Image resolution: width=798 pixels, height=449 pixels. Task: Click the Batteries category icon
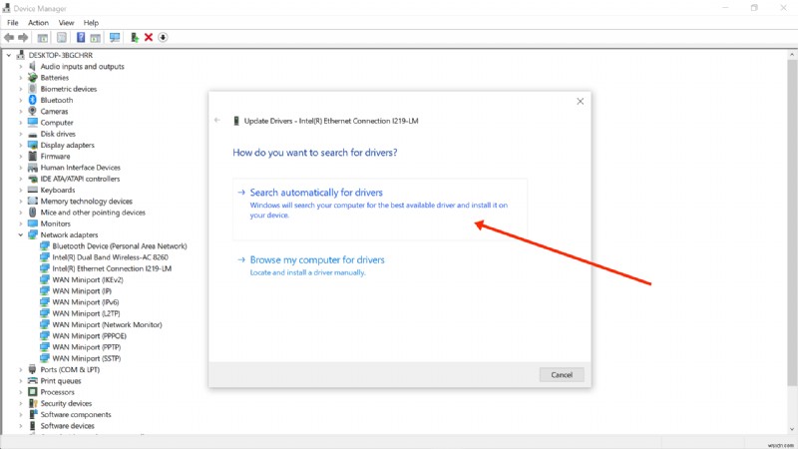[33, 78]
